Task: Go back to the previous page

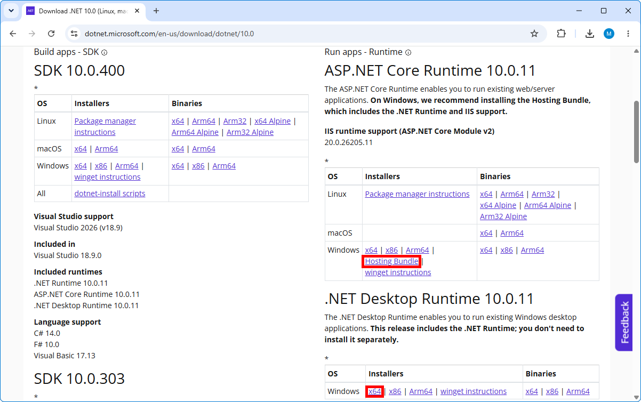Action: 13,34
